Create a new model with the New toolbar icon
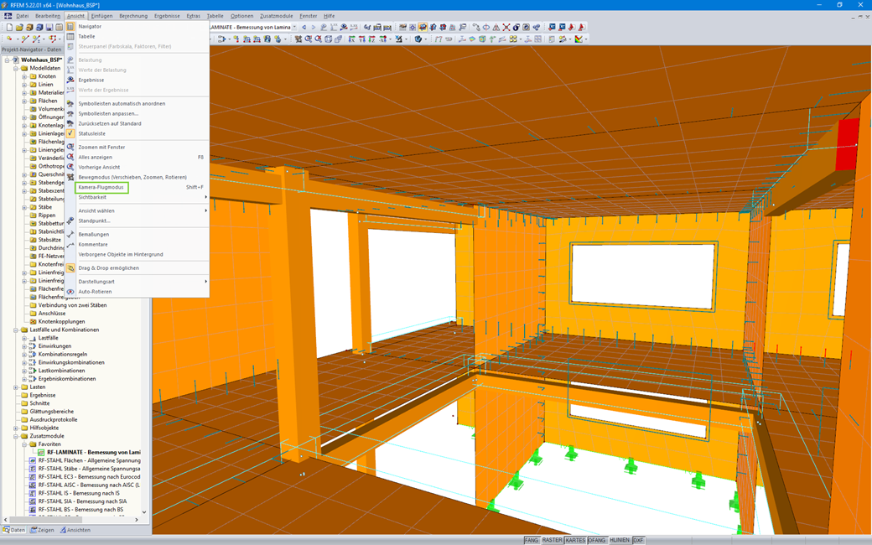Screen dimensions: 872x545 coord(11,27)
